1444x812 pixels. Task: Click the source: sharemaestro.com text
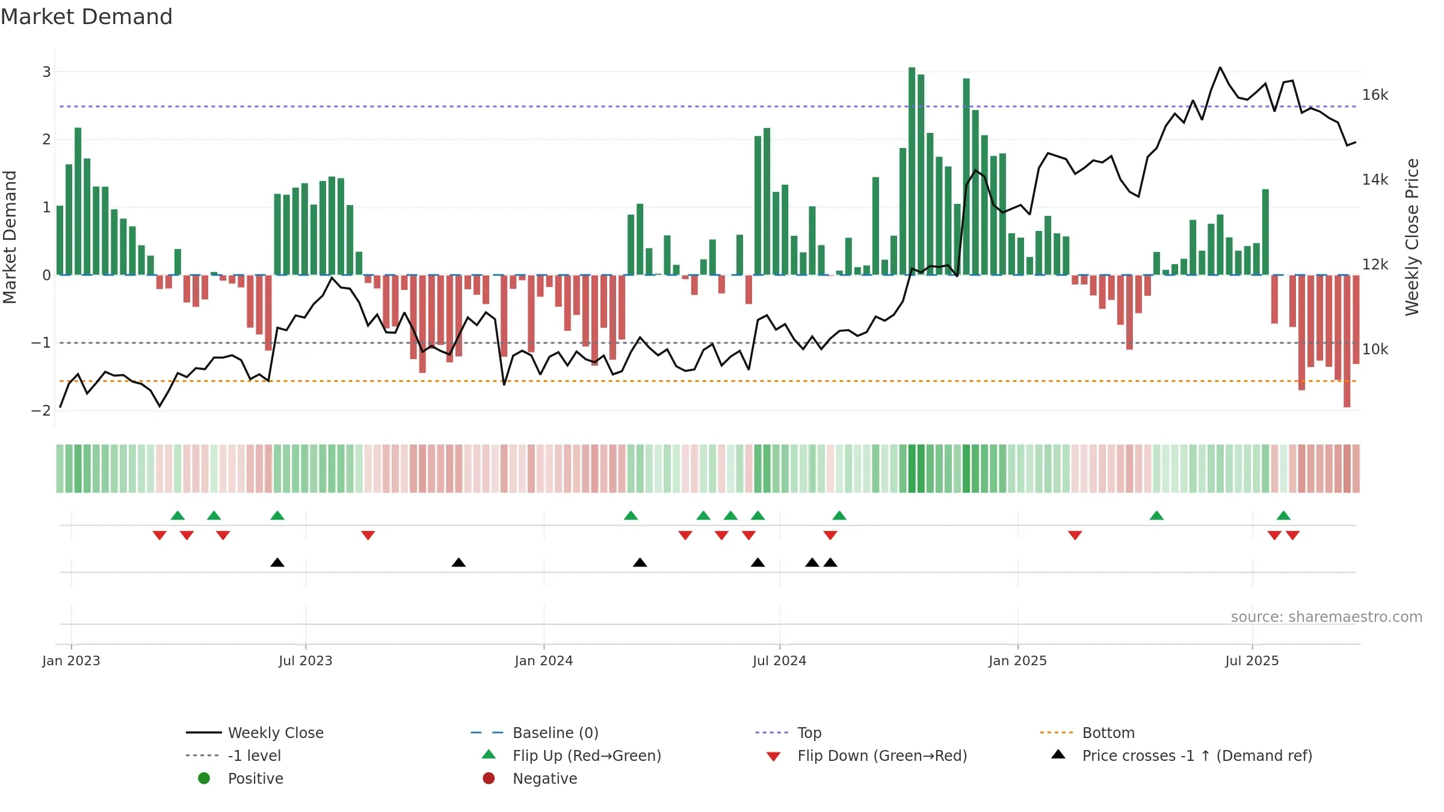pos(1327,617)
